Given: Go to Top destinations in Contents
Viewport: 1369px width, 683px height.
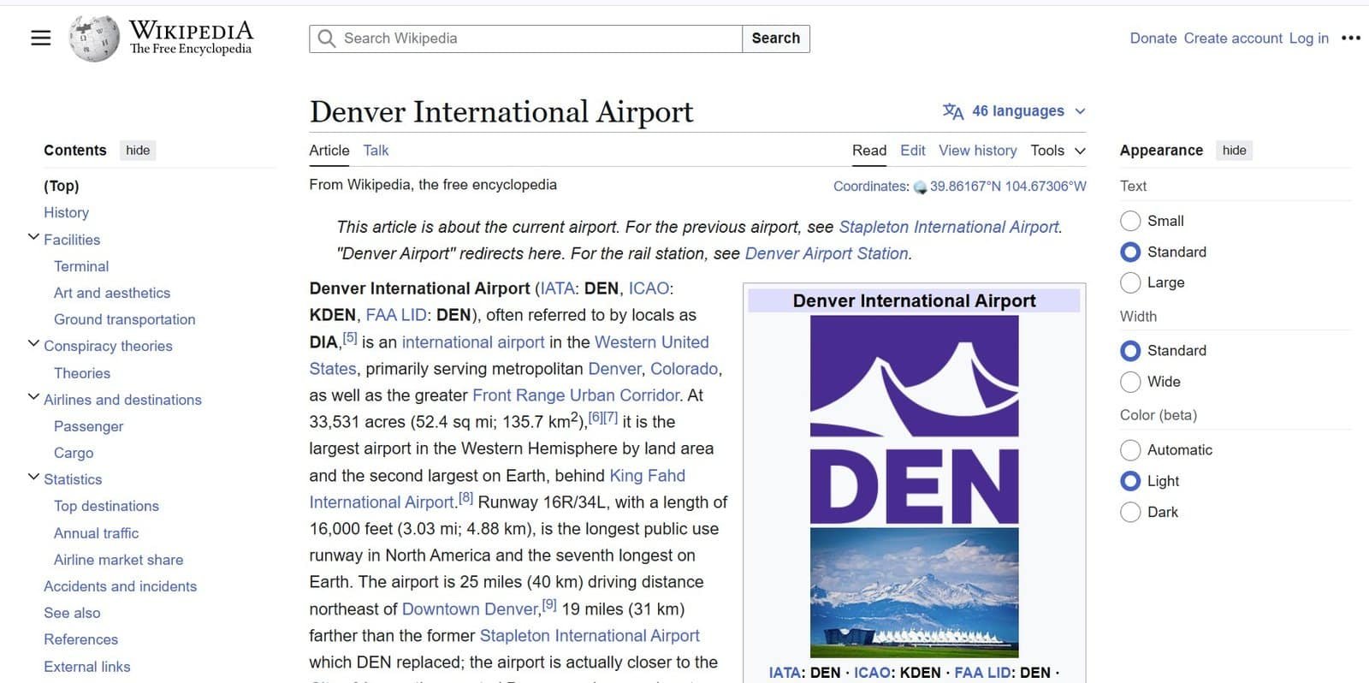Looking at the screenshot, I should (x=106, y=506).
